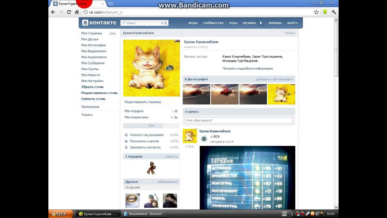The height and width of the screenshot is (218, 387).
Task: Click the people icon beside Мои подписчики
Action: click(176, 117)
